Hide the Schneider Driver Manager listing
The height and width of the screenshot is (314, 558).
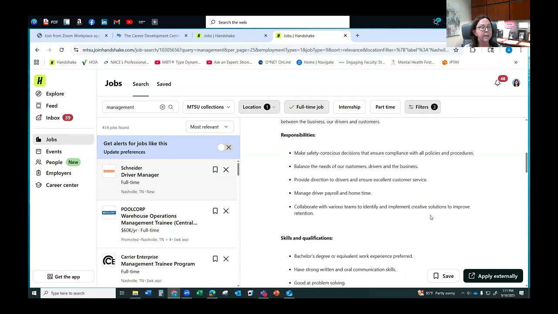(x=226, y=170)
